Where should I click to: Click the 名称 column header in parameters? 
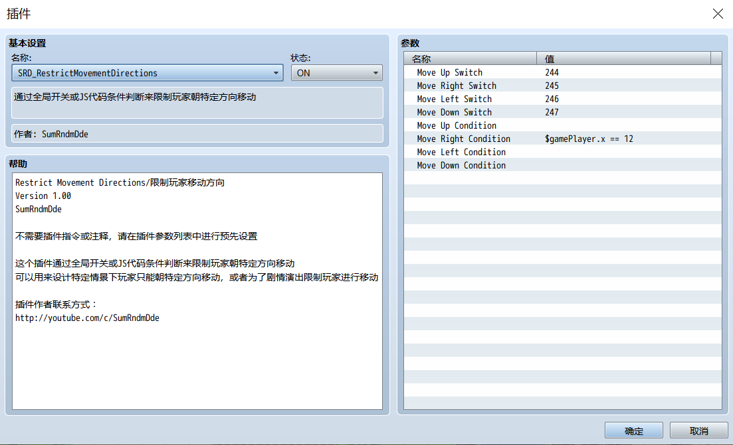click(471, 59)
